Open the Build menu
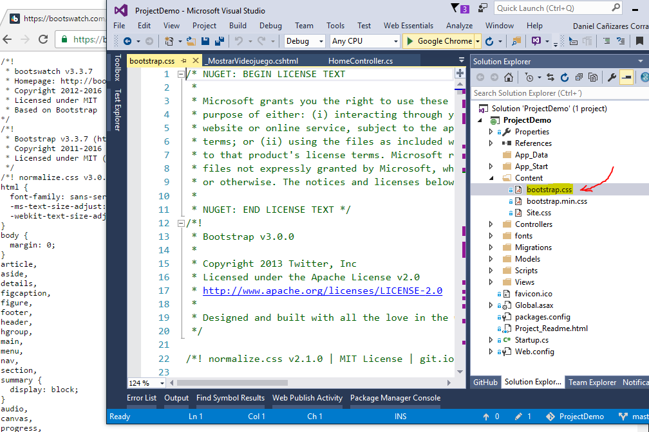The width and height of the screenshot is (649, 432). [x=238, y=26]
